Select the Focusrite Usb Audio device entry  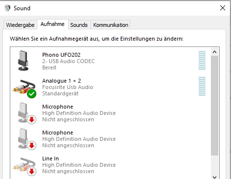tap(68, 87)
